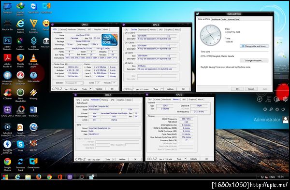Launch Internet Explorer desktop shortcut
Viewport: 290px width, 190px height.
coord(20,26)
